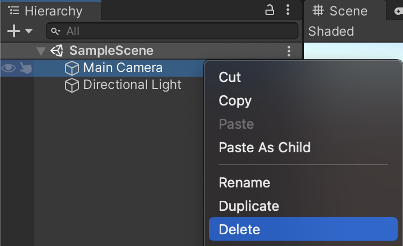Select Directional Light in the hierarchy
This screenshot has width=403, height=246.
click(132, 85)
